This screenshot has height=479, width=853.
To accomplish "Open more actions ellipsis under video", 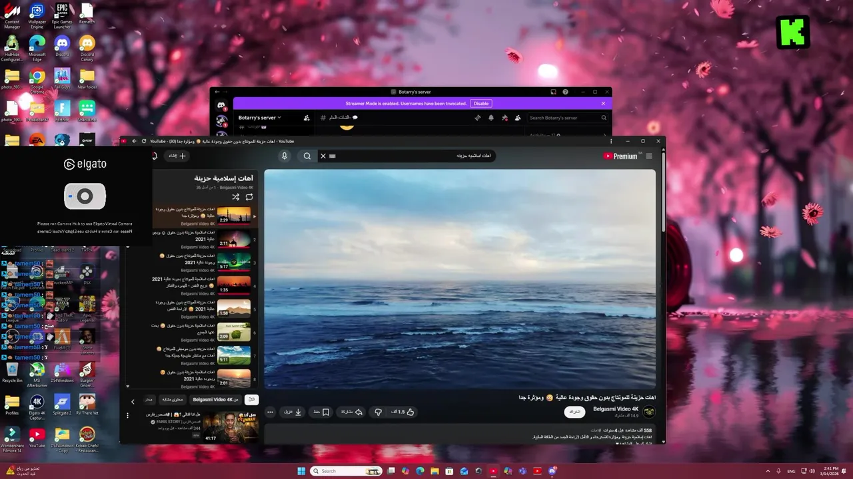I will point(270,412).
